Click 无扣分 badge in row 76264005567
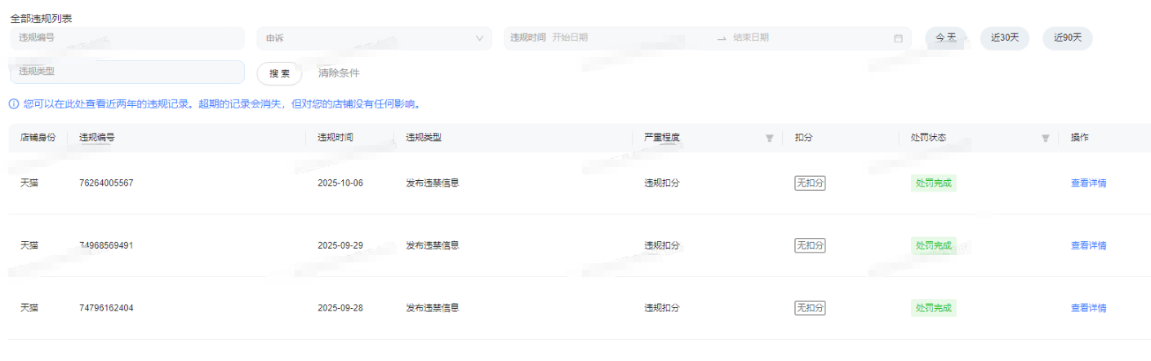This screenshot has width=1151, height=361. pyautogui.click(x=810, y=183)
